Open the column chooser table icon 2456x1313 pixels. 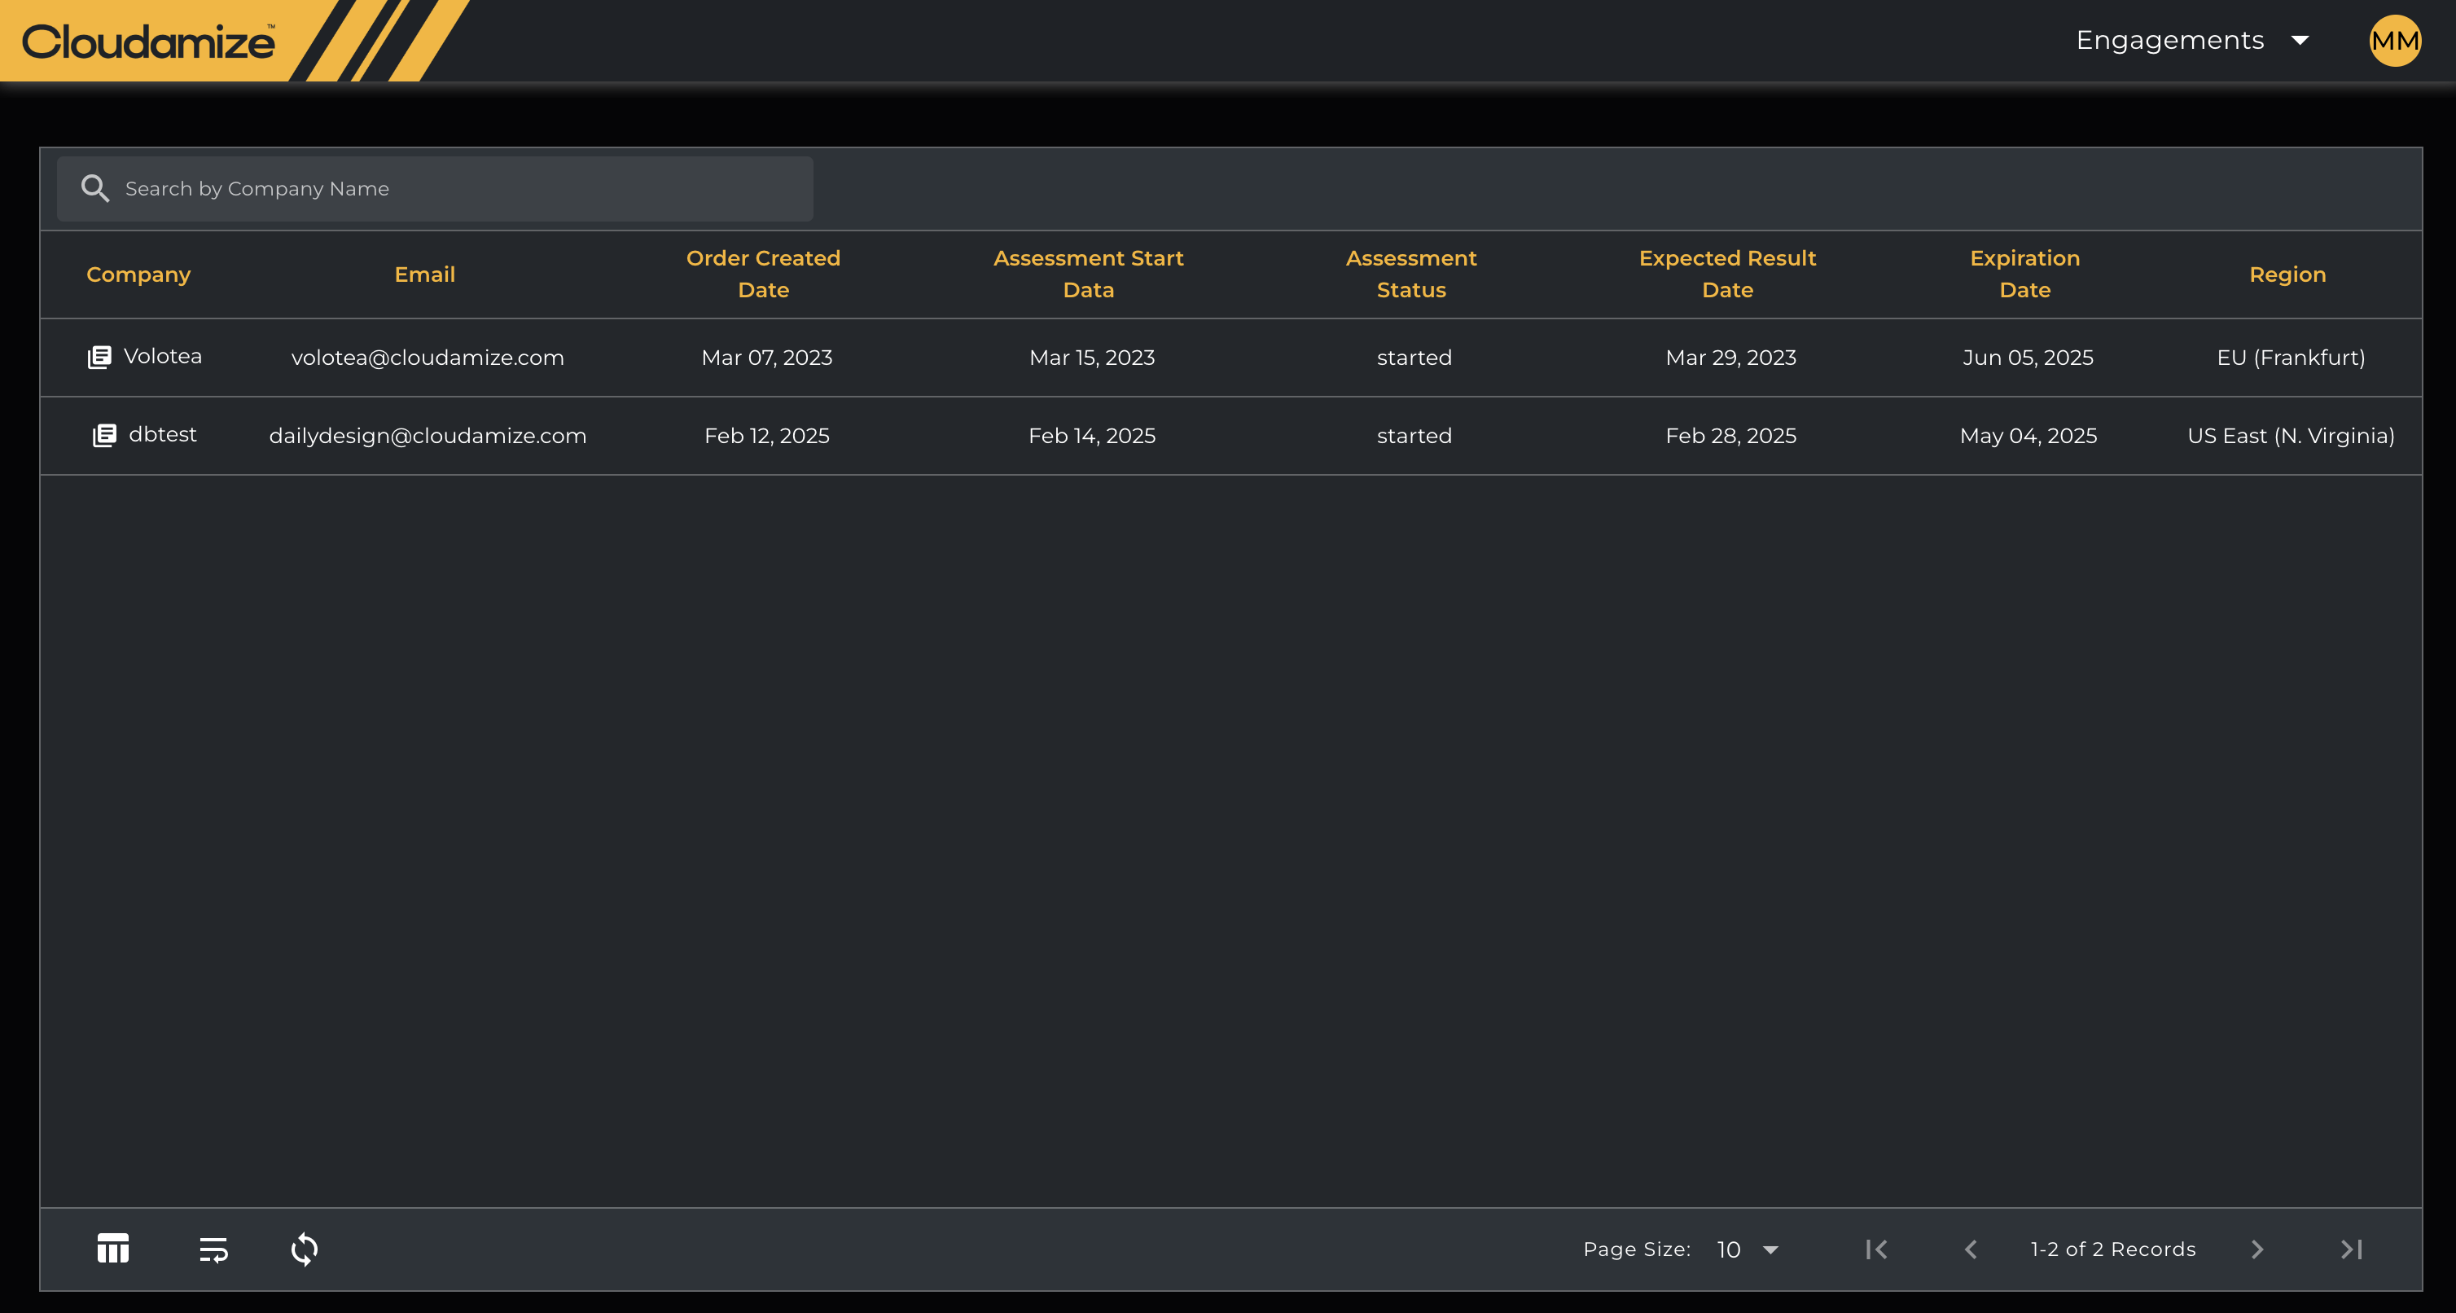coord(112,1249)
